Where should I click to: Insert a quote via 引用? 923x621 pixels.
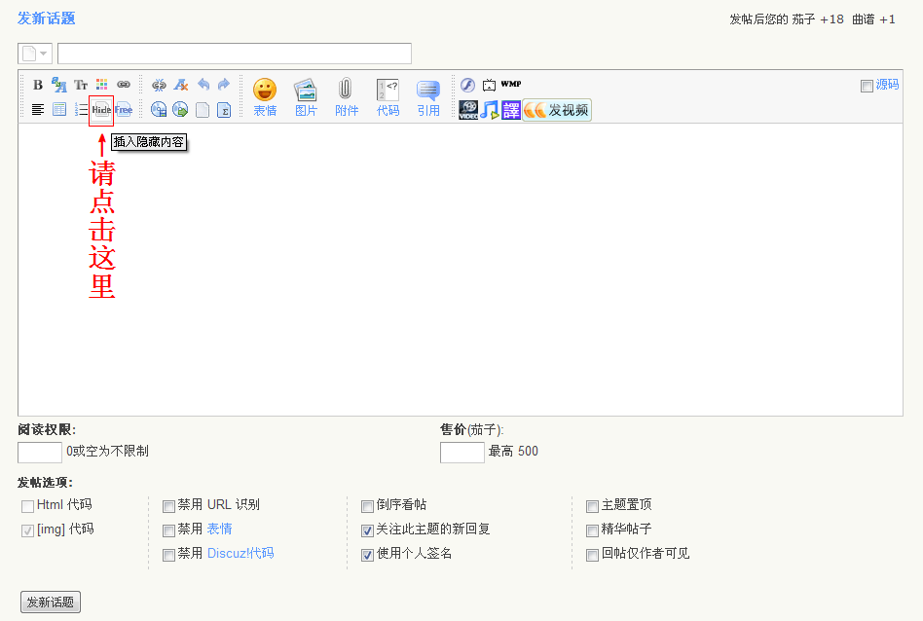point(428,97)
